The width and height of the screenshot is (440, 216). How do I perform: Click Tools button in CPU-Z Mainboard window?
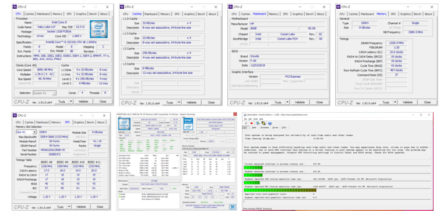coord(278,102)
